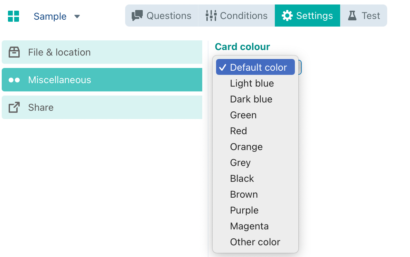
Task: Expand the Sample dropdown arrow
Action: (x=77, y=16)
